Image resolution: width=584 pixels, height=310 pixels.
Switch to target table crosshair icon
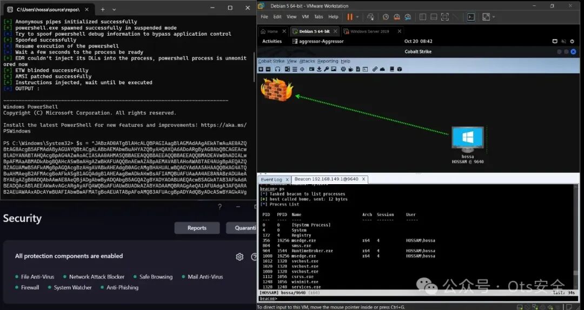click(302, 69)
